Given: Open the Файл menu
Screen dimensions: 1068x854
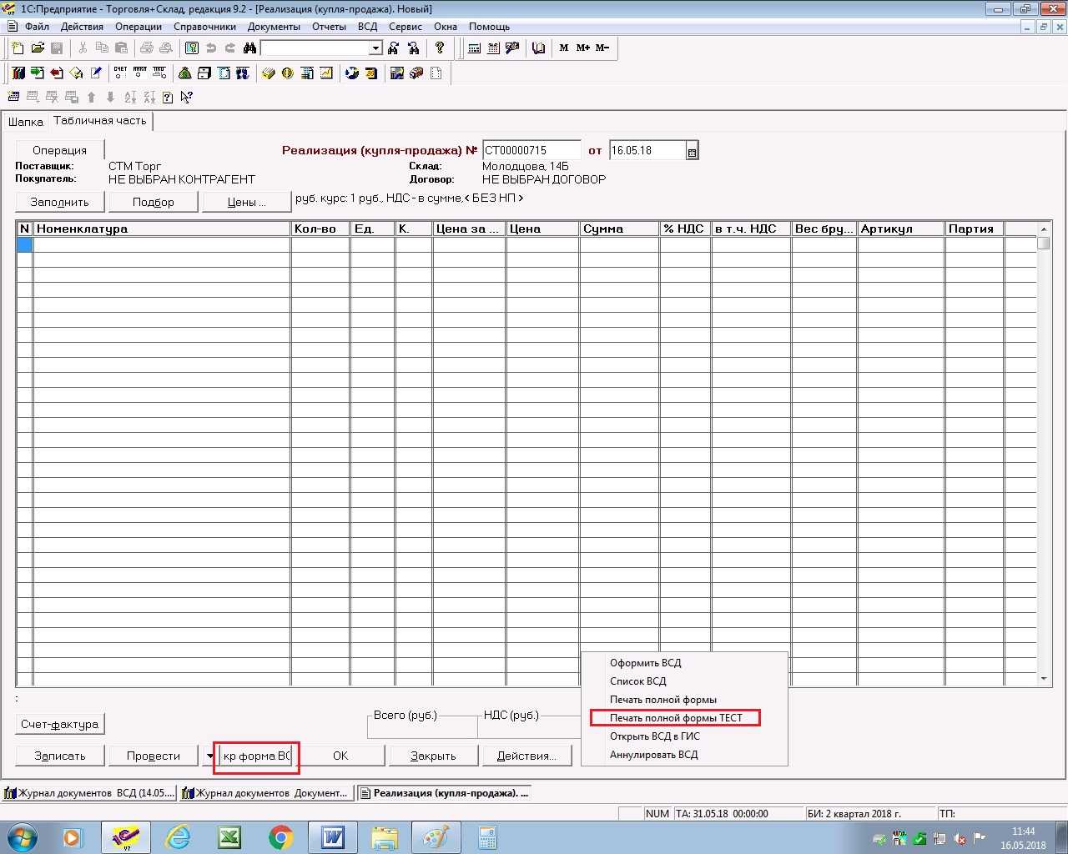Looking at the screenshot, I should coord(37,27).
